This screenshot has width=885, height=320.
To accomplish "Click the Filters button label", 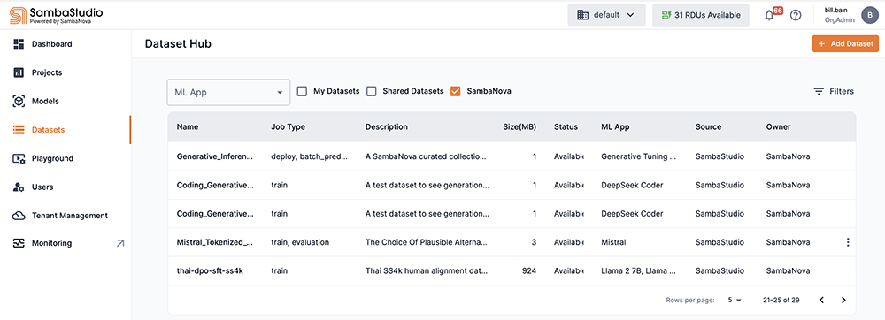I will click(x=842, y=91).
